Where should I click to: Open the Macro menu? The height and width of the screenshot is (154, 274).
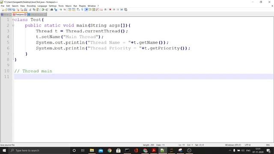[x=68, y=6]
